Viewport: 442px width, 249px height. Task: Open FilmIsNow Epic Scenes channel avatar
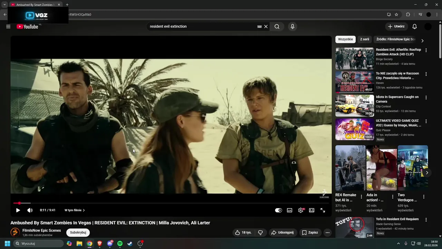click(15, 232)
